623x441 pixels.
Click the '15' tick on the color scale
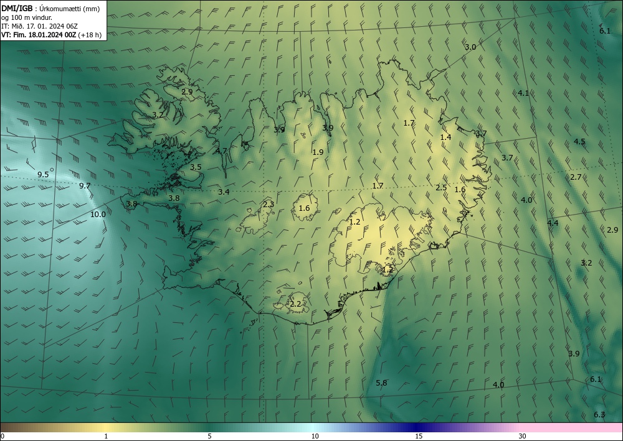tap(419, 436)
